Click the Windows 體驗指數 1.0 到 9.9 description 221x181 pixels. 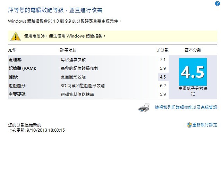[65, 21]
